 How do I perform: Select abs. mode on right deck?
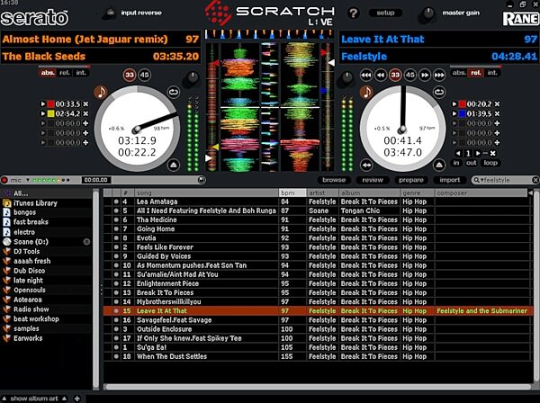click(x=459, y=73)
